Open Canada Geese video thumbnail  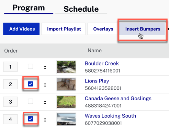pos(66,102)
